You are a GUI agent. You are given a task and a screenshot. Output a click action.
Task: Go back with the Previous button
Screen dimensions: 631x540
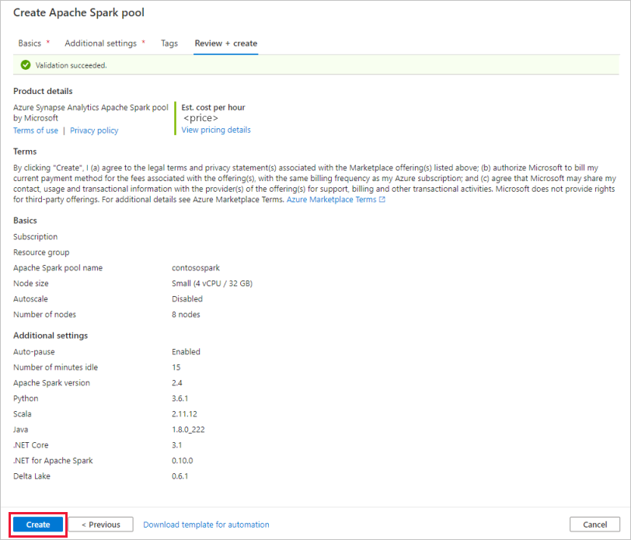point(103,524)
